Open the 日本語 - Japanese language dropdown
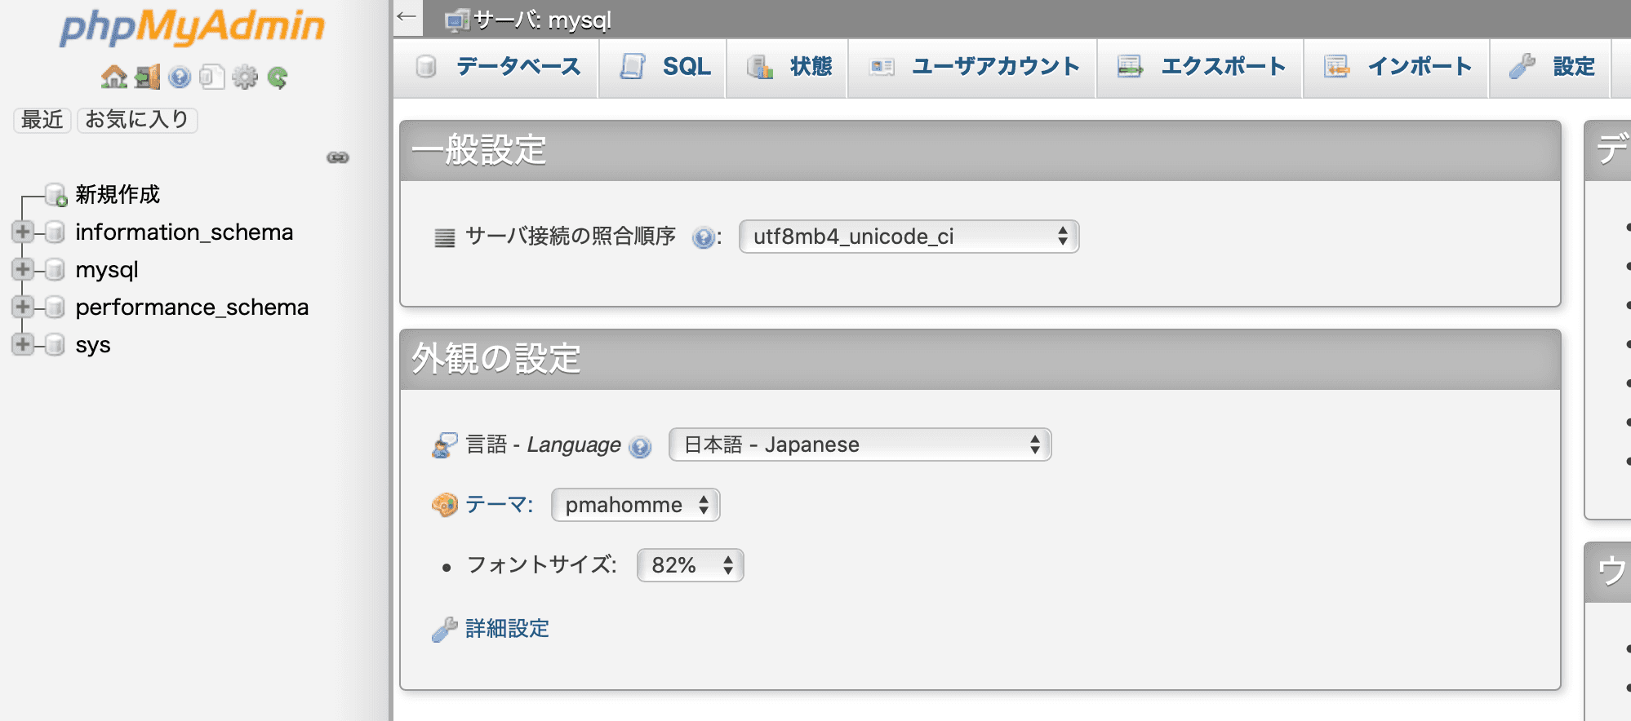 click(860, 445)
